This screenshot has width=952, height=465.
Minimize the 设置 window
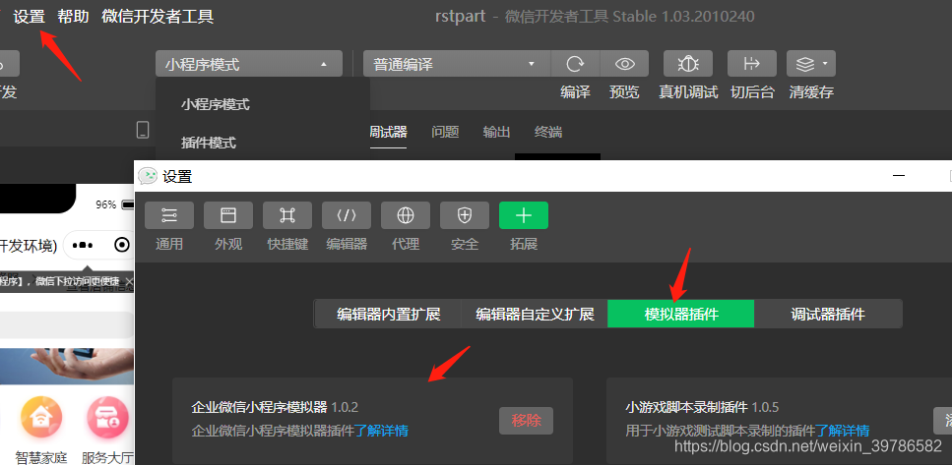[x=899, y=176]
